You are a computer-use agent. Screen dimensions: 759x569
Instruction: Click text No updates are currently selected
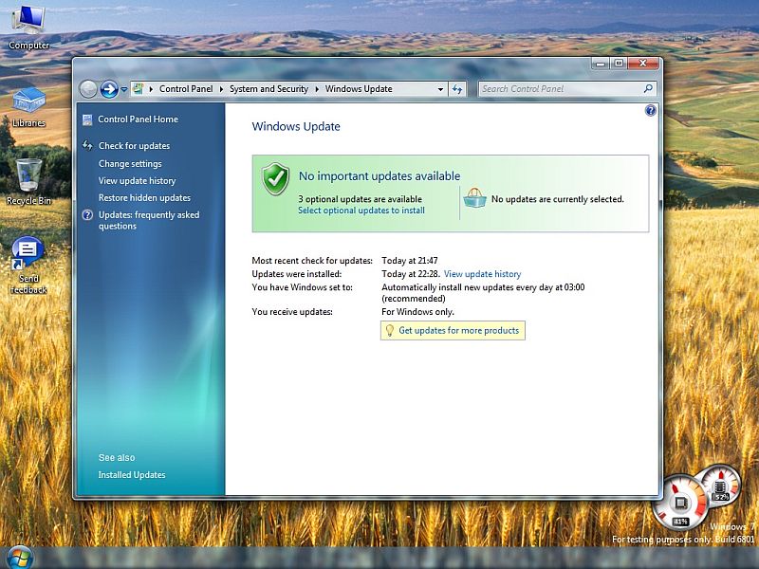(x=558, y=199)
